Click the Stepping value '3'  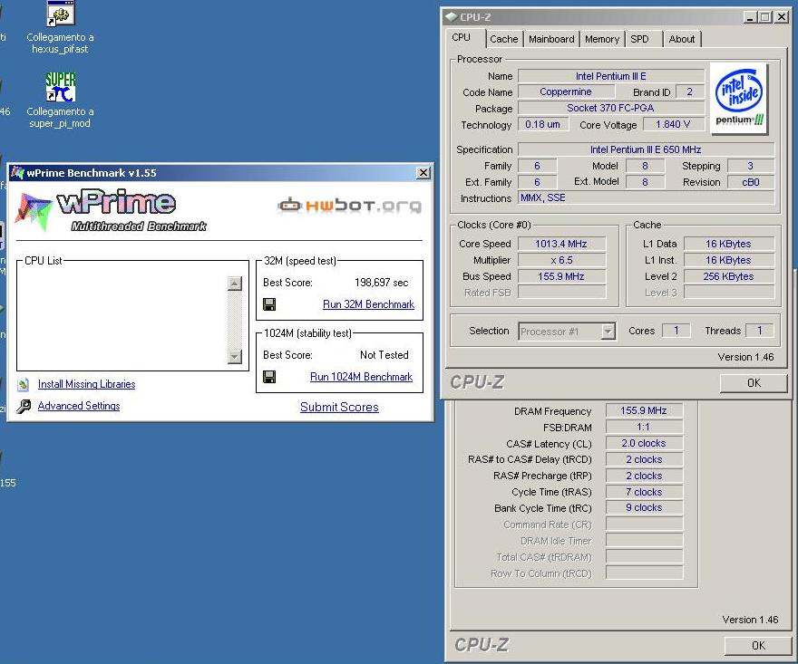coord(751,166)
